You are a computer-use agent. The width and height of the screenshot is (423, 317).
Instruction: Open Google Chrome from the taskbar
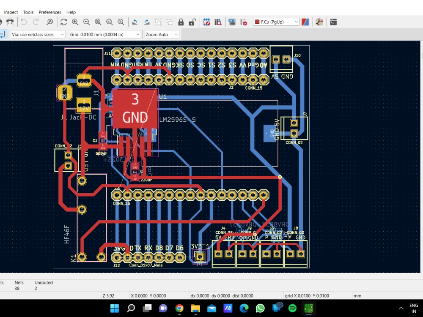(x=179, y=308)
